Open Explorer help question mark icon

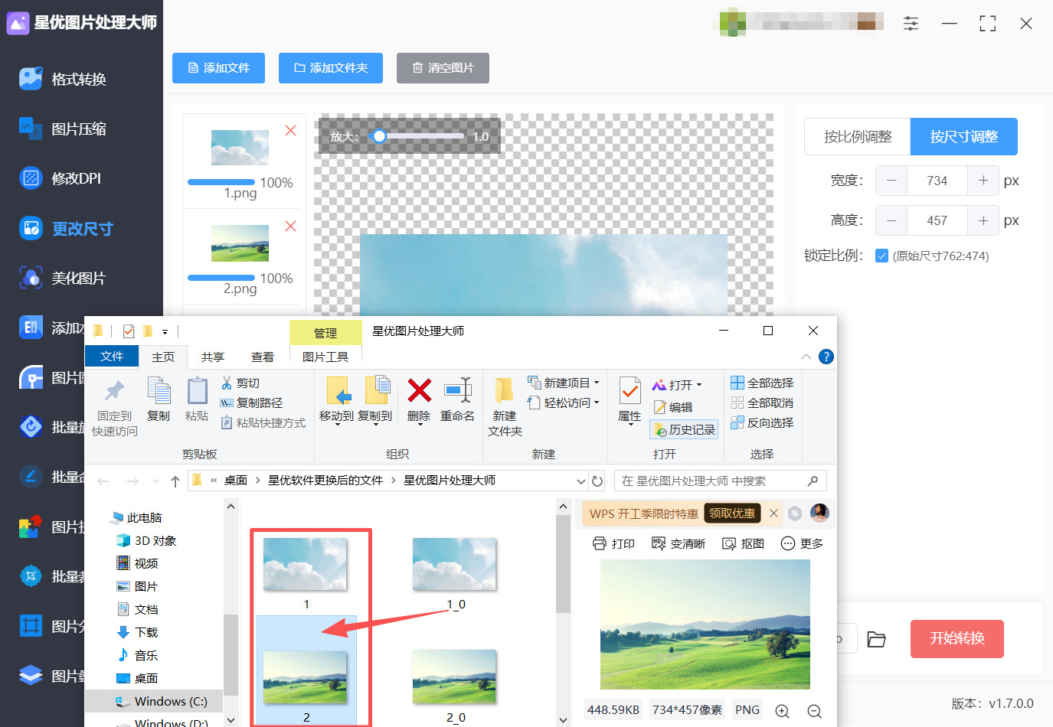pos(826,357)
